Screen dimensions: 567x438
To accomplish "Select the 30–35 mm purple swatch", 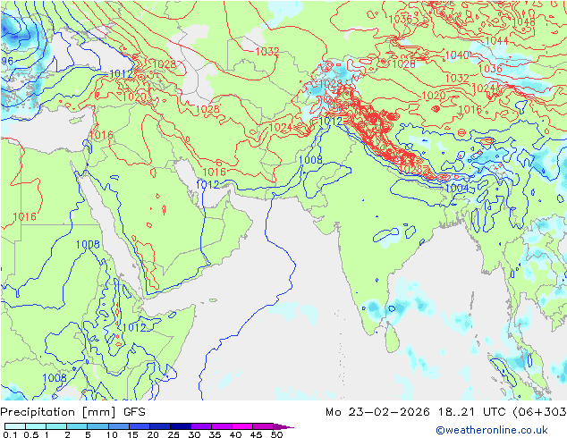I will click(200, 426).
